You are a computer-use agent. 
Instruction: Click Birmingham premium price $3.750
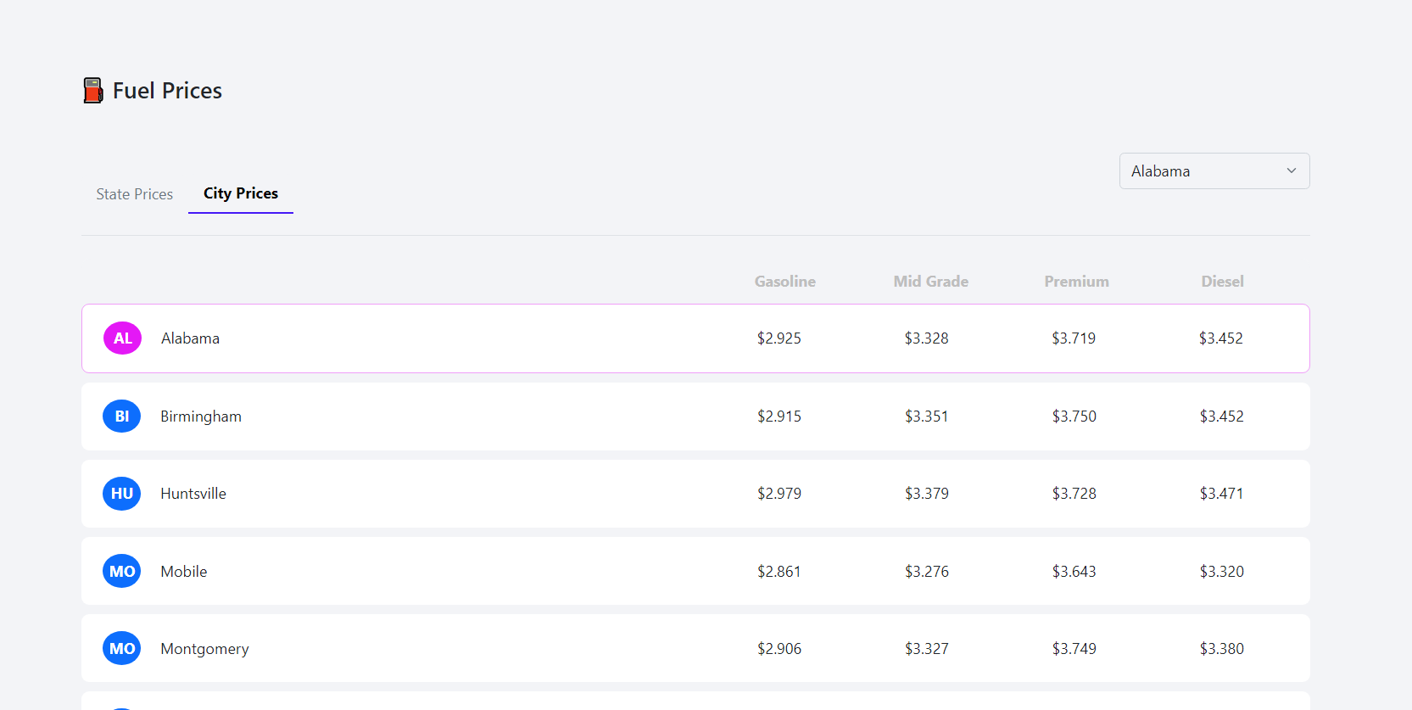[1074, 416]
